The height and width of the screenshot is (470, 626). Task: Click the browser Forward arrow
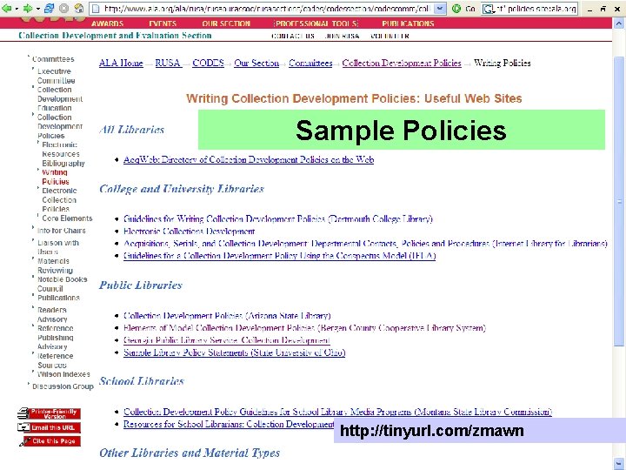28,8
